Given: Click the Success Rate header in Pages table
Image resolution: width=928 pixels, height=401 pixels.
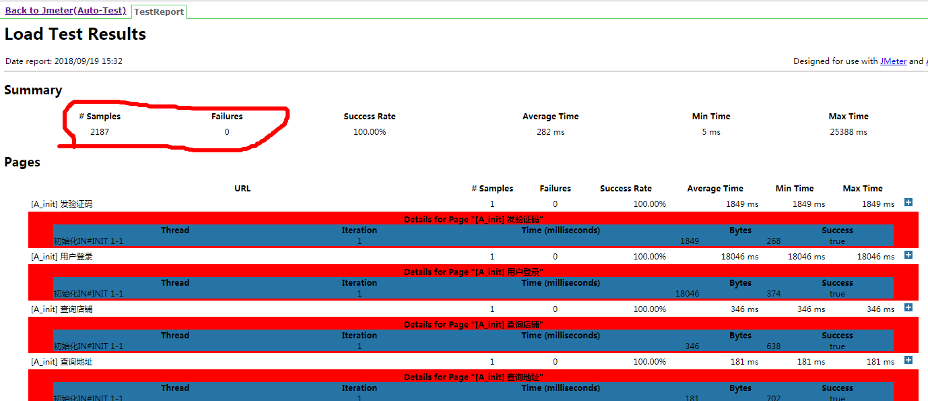Looking at the screenshot, I should [x=626, y=189].
